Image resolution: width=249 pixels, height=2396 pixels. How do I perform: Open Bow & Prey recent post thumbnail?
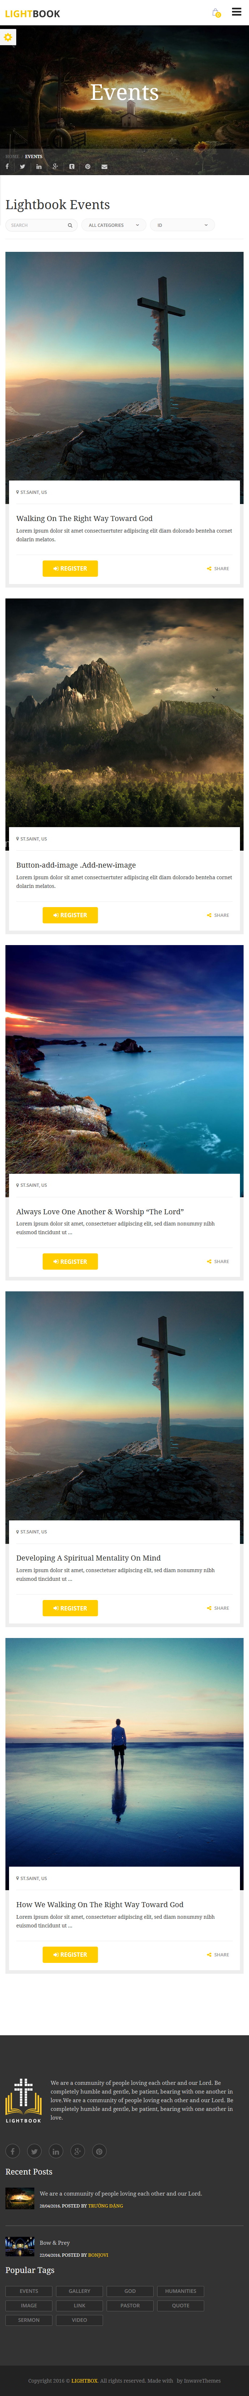pyautogui.click(x=20, y=2246)
